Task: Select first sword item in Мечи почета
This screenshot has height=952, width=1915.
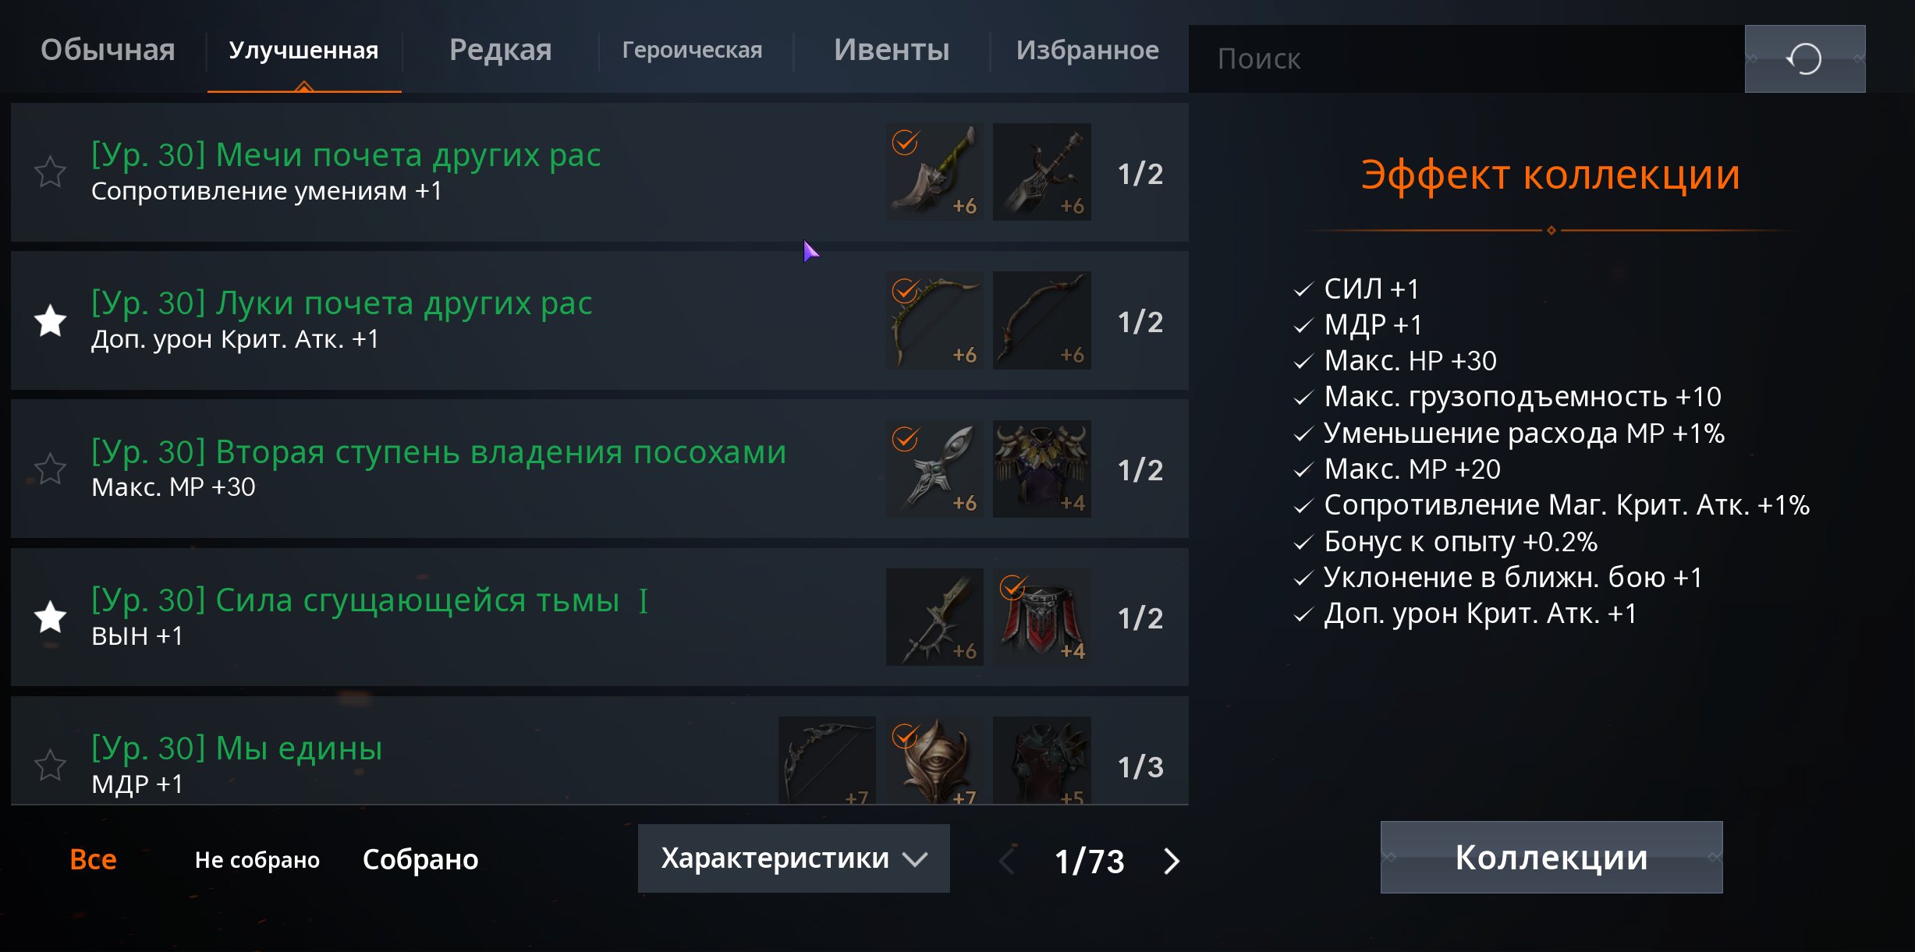Action: click(x=934, y=172)
